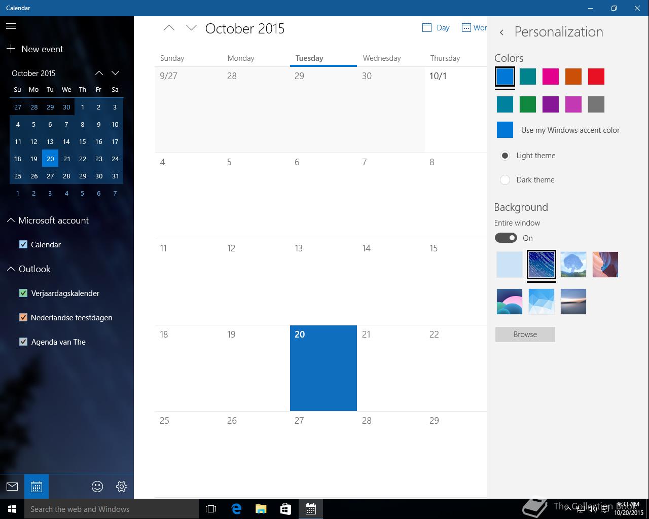The height and width of the screenshot is (519, 649).
Task: Open the hamburger menu
Action: pyautogui.click(x=11, y=26)
